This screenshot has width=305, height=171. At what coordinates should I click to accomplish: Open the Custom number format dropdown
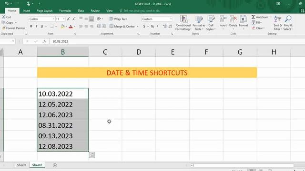coord(171,19)
